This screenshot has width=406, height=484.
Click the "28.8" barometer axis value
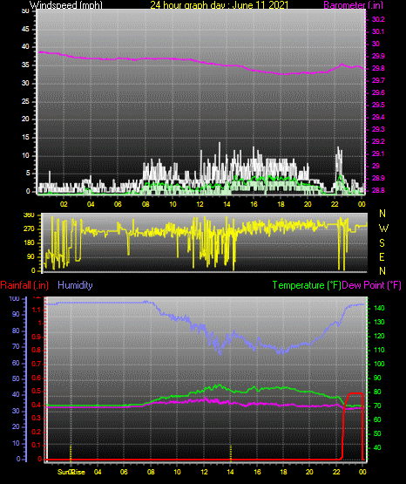click(378, 190)
